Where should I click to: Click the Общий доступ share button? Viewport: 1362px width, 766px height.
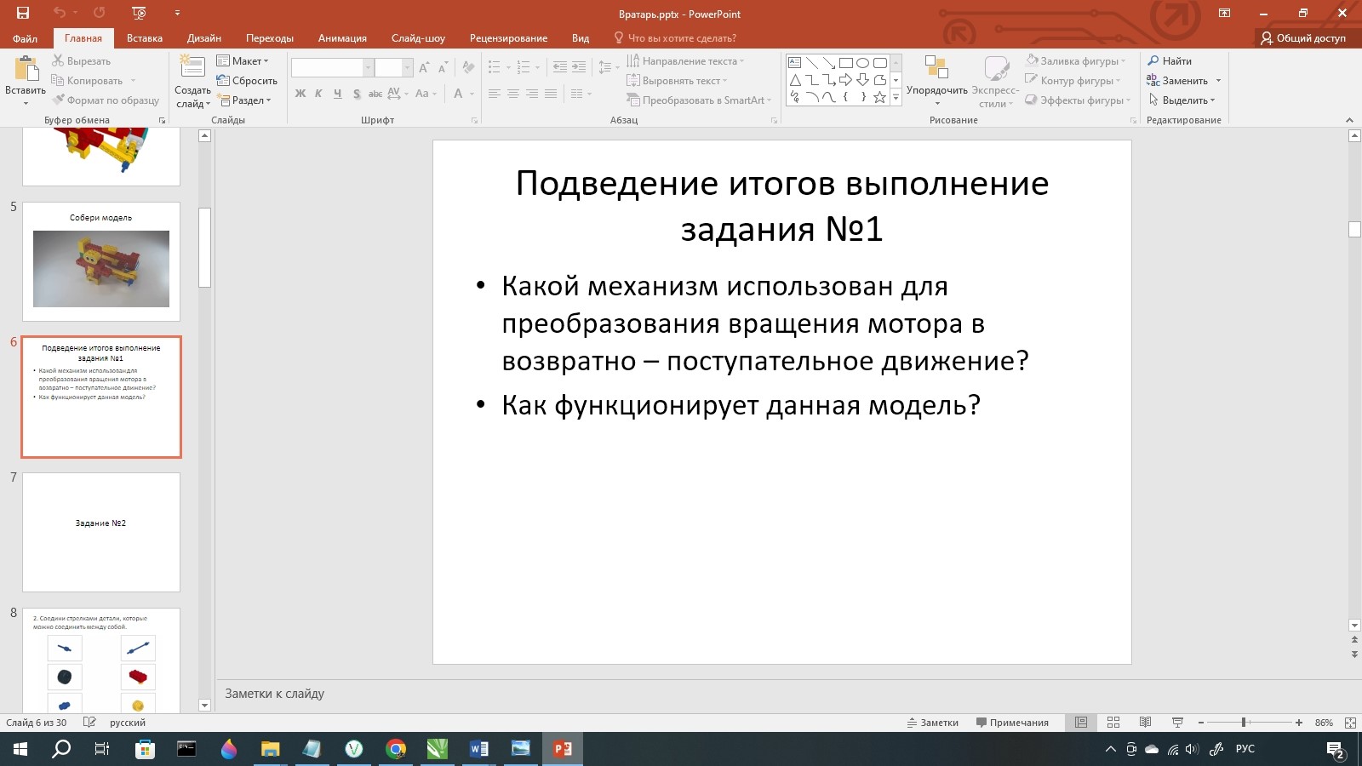tap(1303, 38)
